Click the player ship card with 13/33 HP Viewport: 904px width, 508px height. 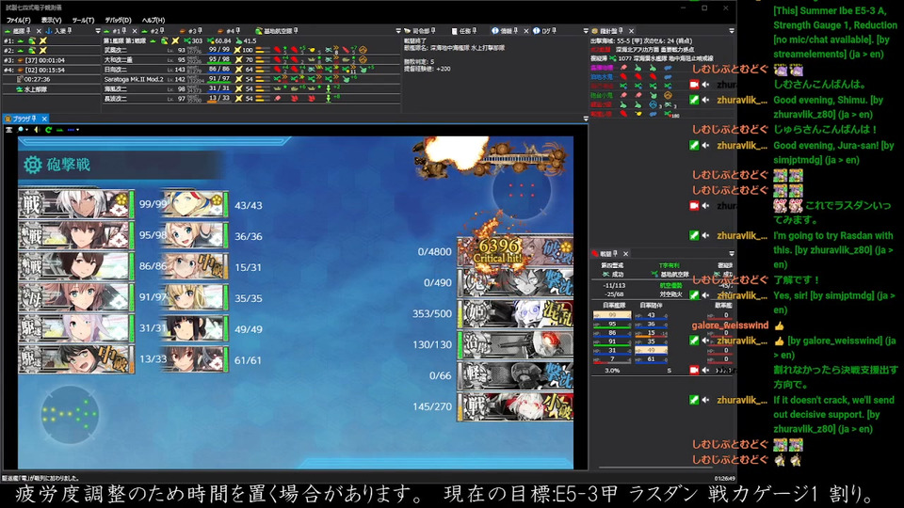(x=76, y=358)
